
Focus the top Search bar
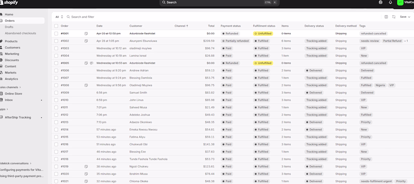tap(219, 2)
